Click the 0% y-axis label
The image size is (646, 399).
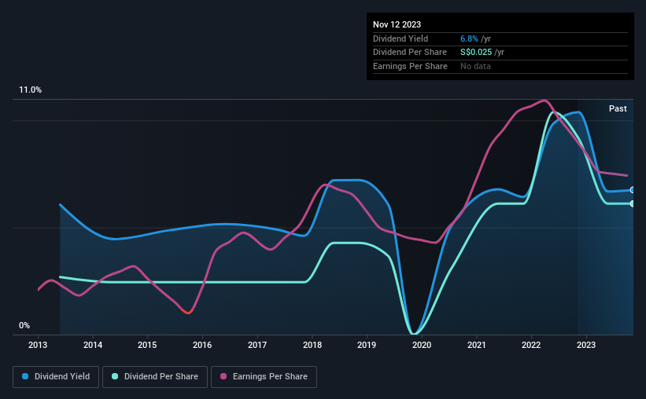24,326
